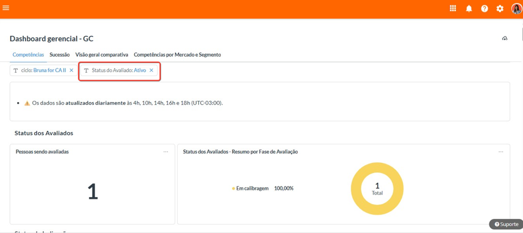The image size is (523, 233).
Task: Select the Competências tab
Action: tap(28, 55)
